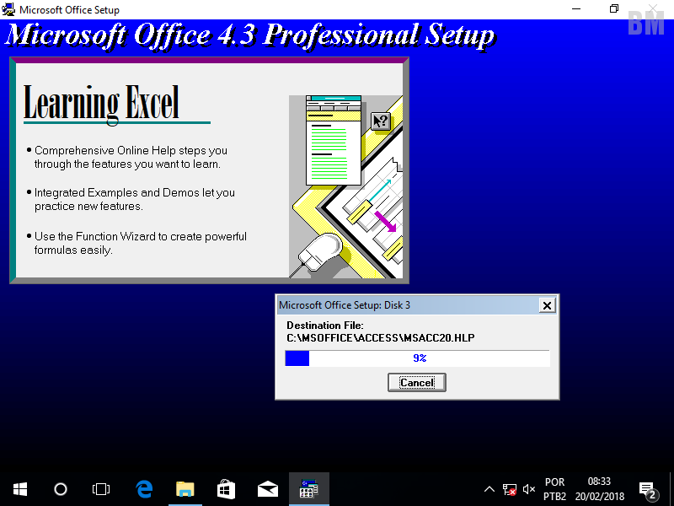Open the Microsoft Store from the taskbar
Image resolution: width=674 pixels, height=506 pixels.
coord(226,489)
